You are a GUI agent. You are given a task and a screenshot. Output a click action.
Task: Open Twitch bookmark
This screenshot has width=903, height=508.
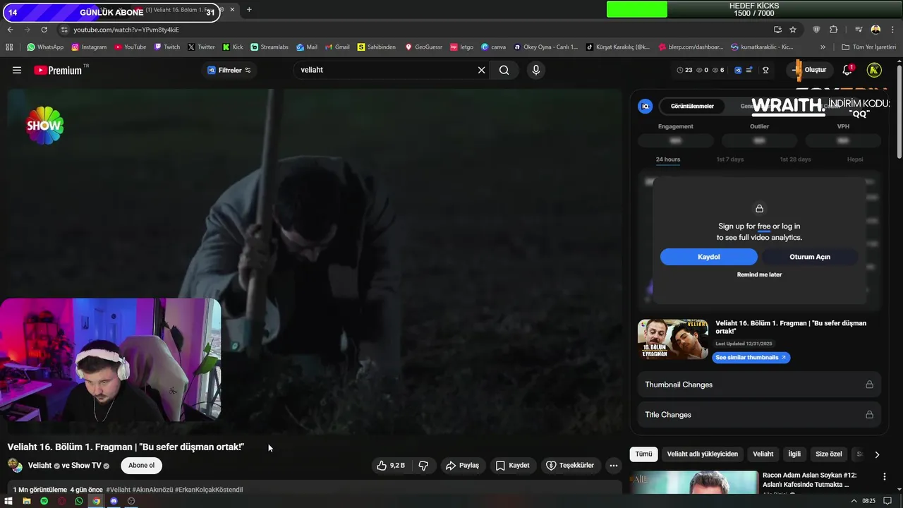click(x=166, y=47)
